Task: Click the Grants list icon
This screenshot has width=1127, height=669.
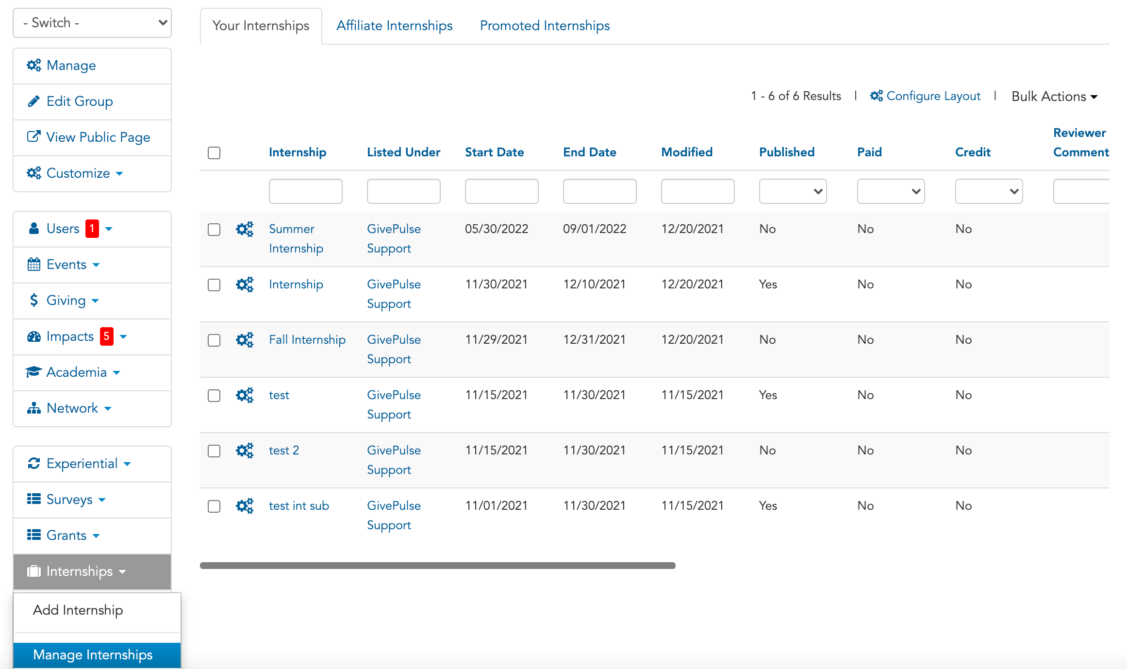Action: click(34, 535)
